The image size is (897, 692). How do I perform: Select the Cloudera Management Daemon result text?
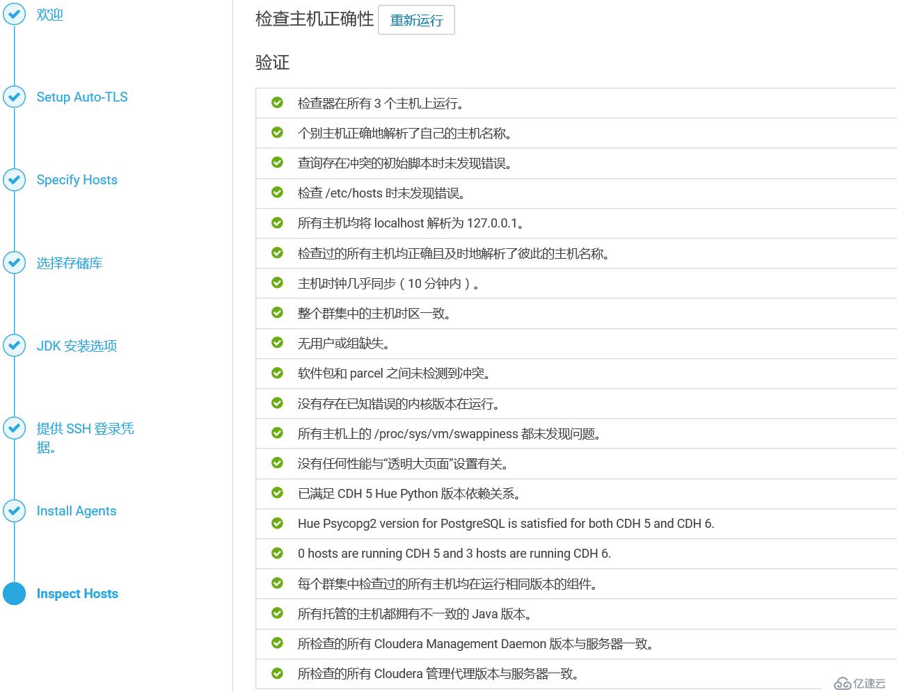(x=476, y=644)
